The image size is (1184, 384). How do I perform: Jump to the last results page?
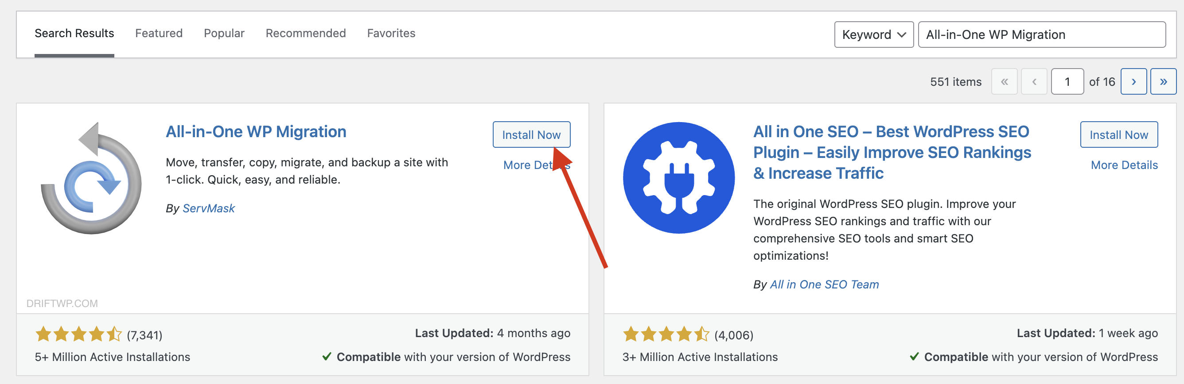click(1163, 82)
